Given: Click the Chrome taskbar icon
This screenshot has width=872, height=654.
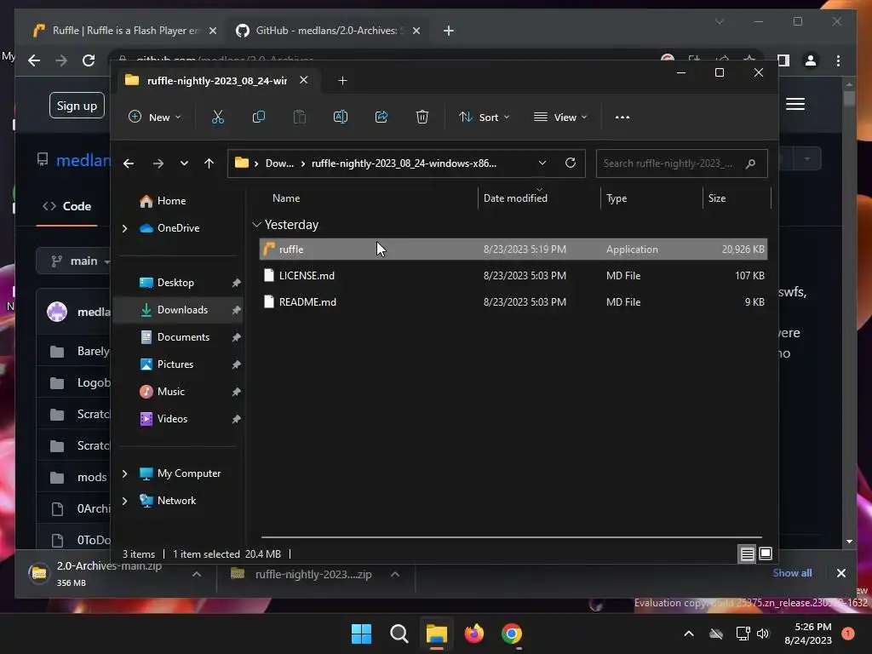Looking at the screenshot, I should 511,634.
